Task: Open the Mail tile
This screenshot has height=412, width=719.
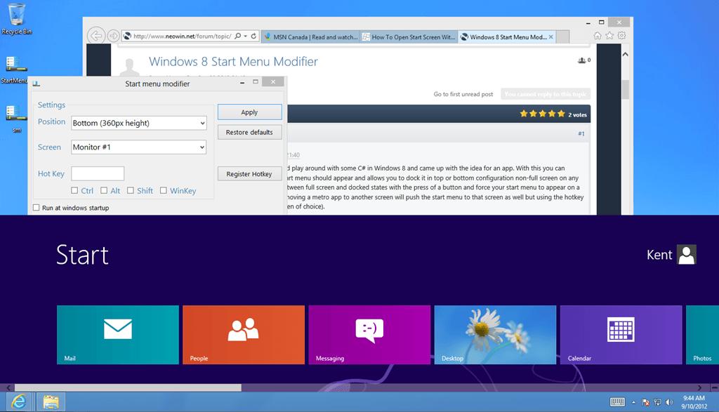Action: [x=117, y=335]
